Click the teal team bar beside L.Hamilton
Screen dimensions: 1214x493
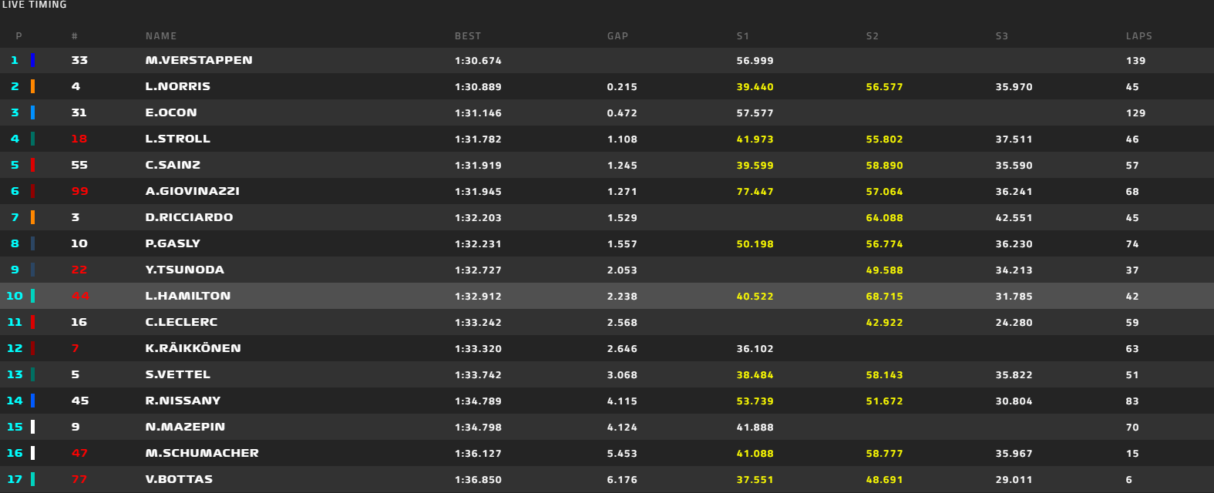[32, 296]
